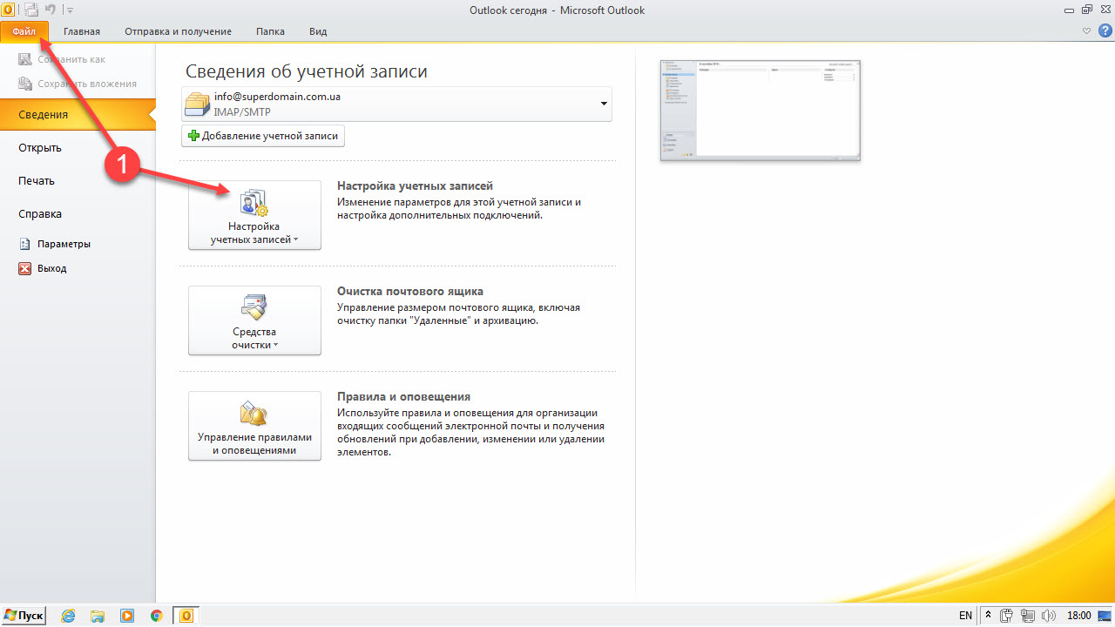Viewport: 1115px width, 627px height.
Task: Switch to the Папка tab
Action: (270, 31)
